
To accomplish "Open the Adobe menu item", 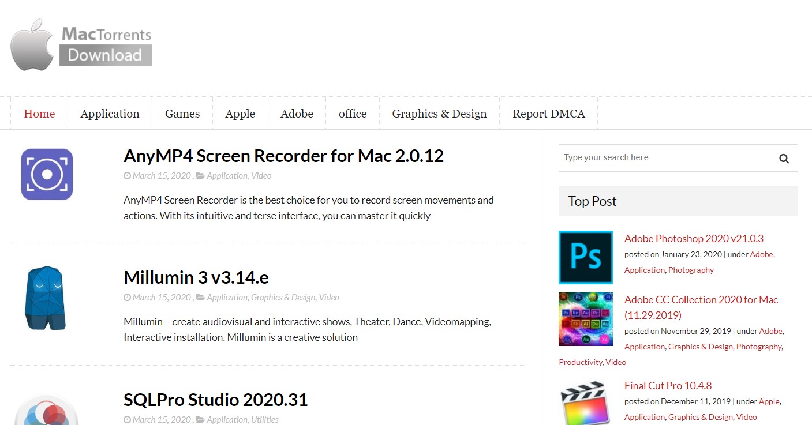I will click(297, 114).
